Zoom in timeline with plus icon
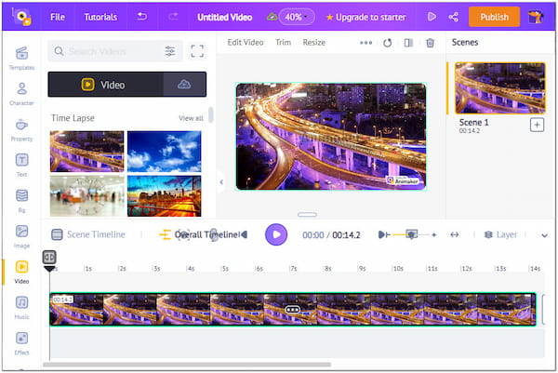The width and height of the screenshot is (558, 373). 433,234
